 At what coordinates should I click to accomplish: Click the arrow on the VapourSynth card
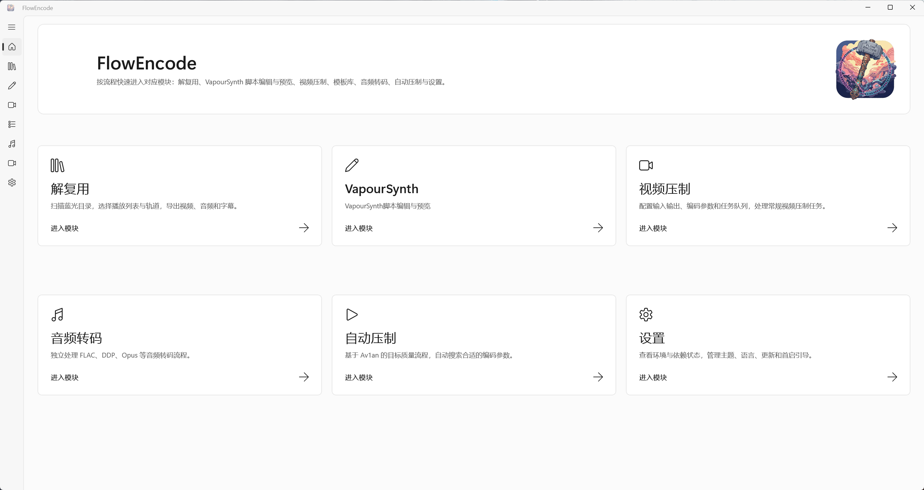(x=598, y=228)
